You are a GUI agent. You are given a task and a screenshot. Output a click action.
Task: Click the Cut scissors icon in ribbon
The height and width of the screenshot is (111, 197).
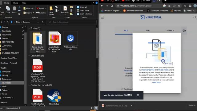[19, 7]
